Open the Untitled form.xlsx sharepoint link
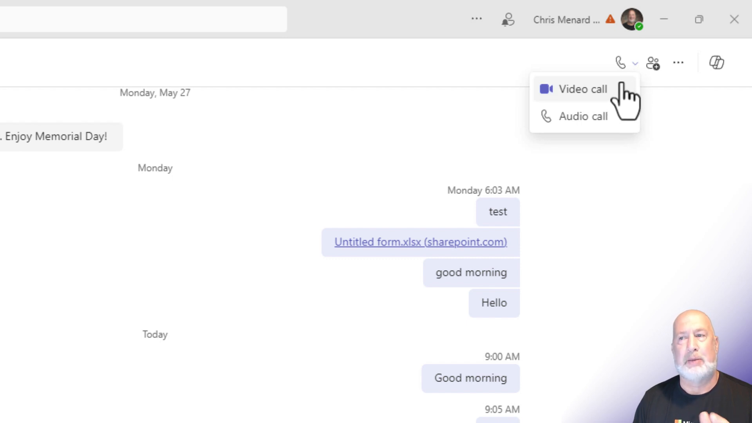This screenshot has width=752, height=423. tap(420, 242)
